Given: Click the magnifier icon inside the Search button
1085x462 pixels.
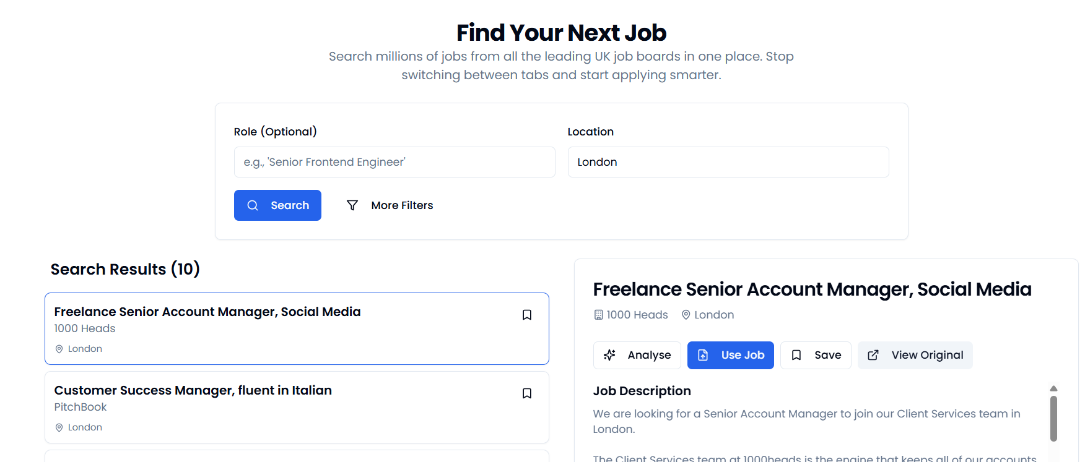Looking at the screenshot, I should pyautogui.click(x=253, y=205).
